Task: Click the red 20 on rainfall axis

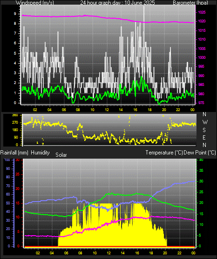Action: point(18,189)
